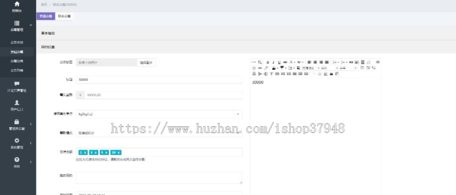Open the kg(kg/元) unit dropdown
This screenshot has width=456, height=195.
coord(159,114)
